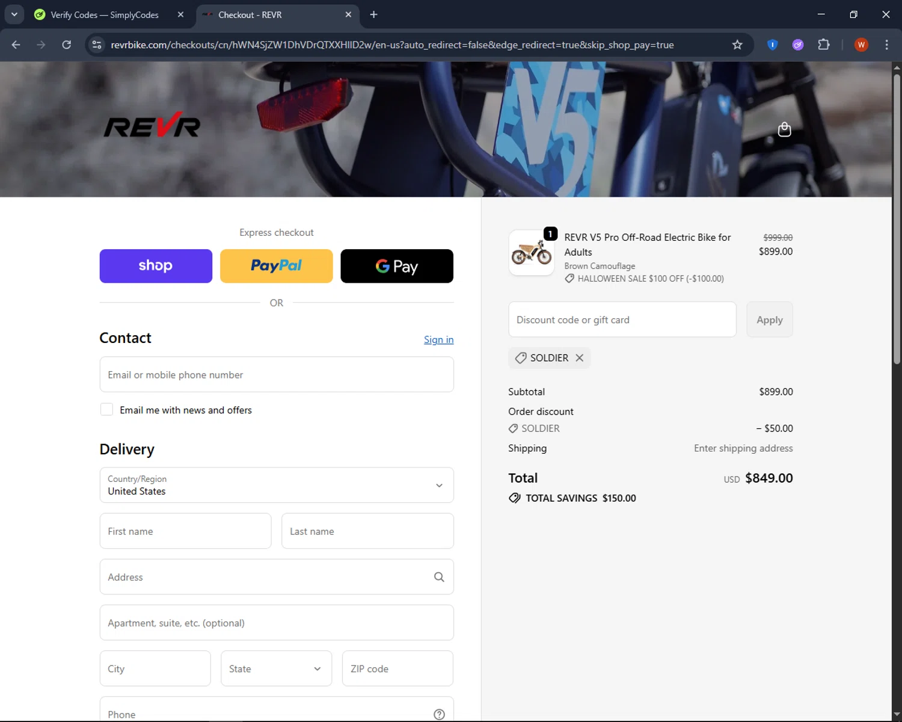Click the Last name field
Viewport: 902px width, 722px height.
pyautogui.click(x=367, y=531)
